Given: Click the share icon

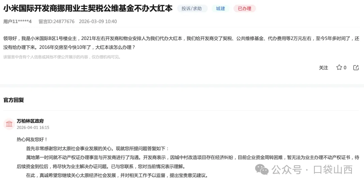Looking at the screenshot, I should [x=356, y=67].
